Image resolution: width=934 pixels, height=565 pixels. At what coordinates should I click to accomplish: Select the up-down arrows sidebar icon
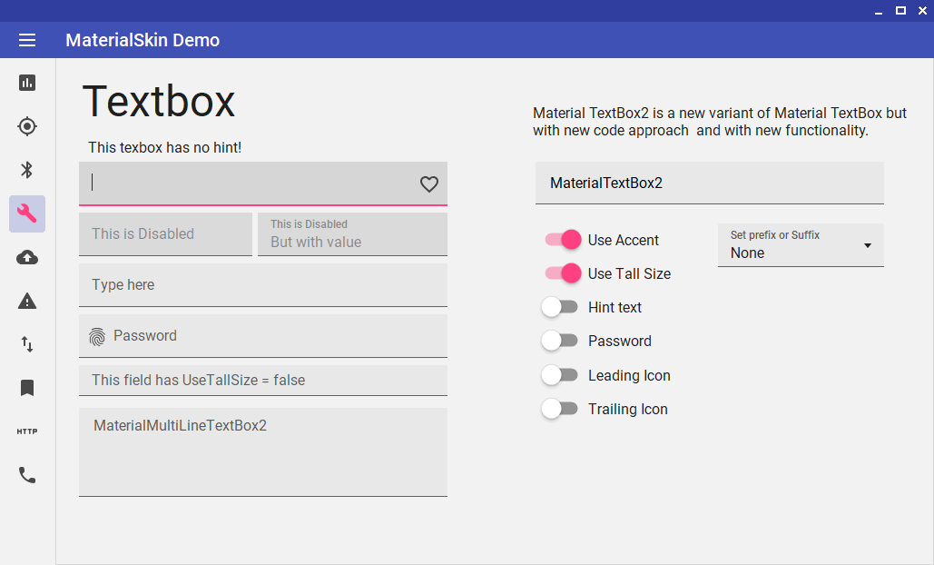click(27, 344)
